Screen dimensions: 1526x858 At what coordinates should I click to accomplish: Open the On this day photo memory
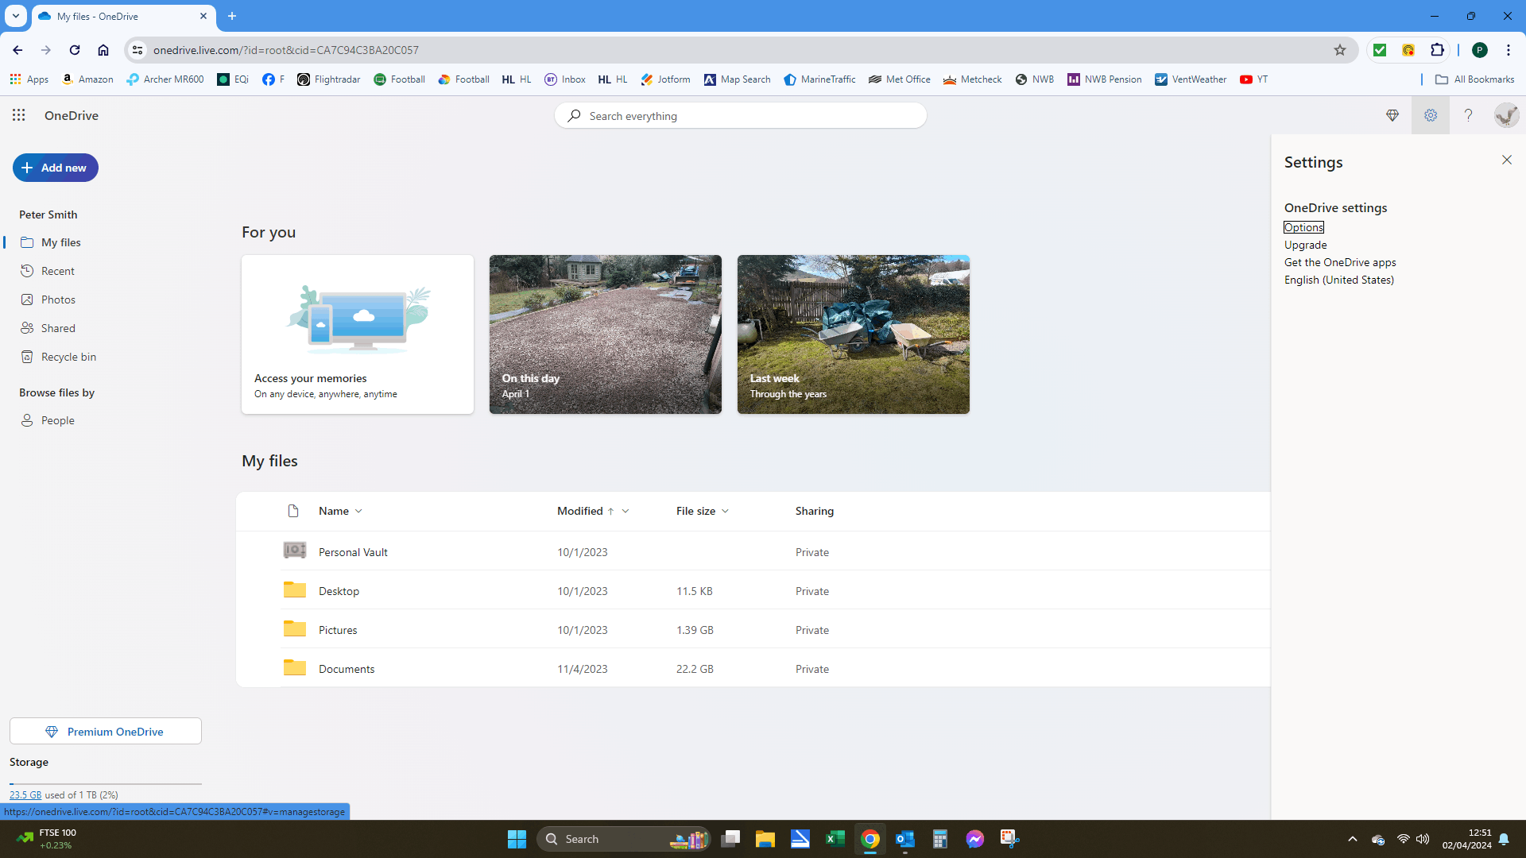point(605,334)
